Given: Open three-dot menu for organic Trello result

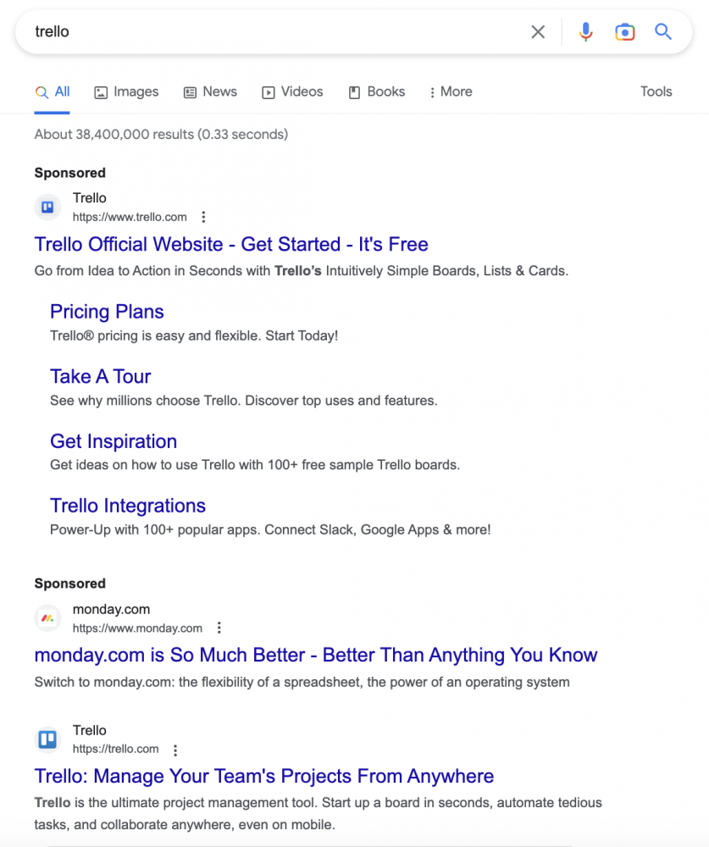Looking at the screenshot, I should click(175, 750).
